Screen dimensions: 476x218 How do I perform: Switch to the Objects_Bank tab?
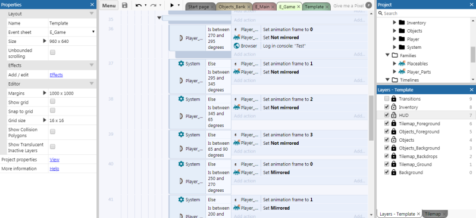click(x=232, y=7)
